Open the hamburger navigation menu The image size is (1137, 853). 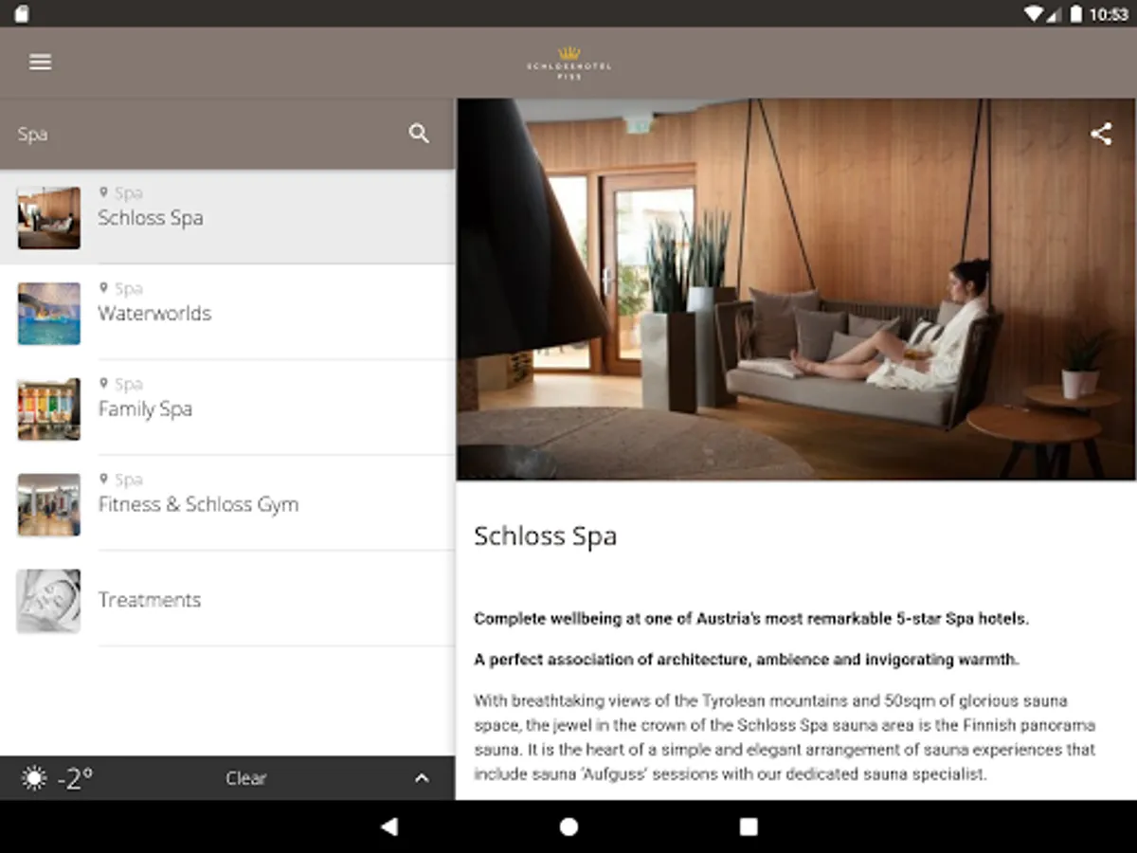pyautogui.click(x=40, y=63)
